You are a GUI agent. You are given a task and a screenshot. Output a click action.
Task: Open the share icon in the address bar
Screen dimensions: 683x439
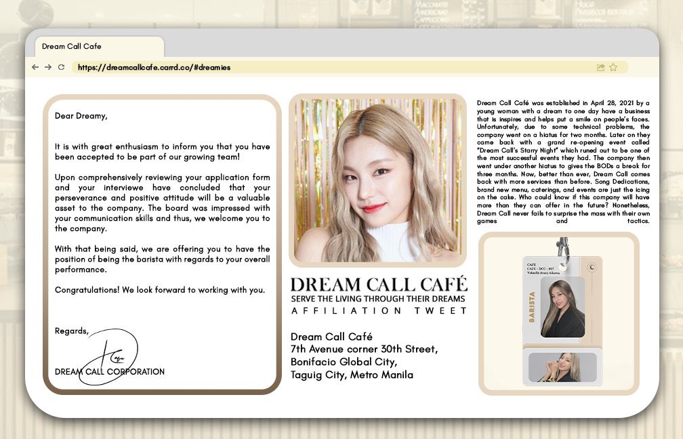599,67
